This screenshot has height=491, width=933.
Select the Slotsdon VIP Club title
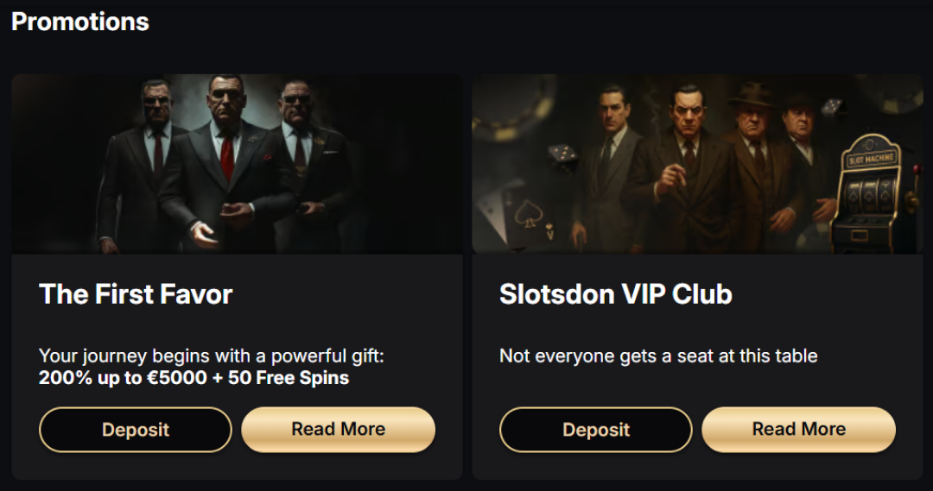pos(615,294)
